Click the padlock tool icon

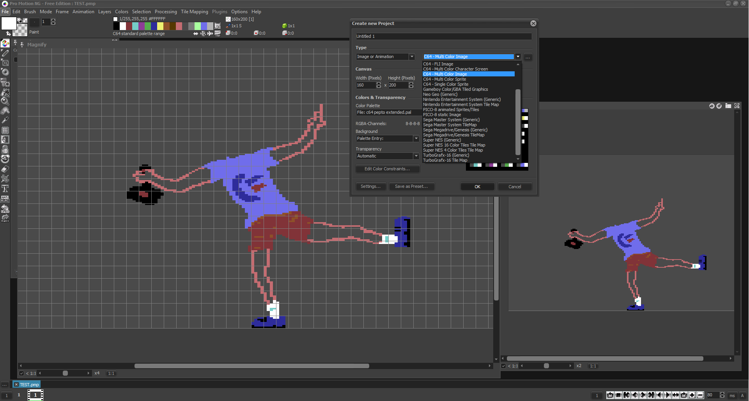pos(5,150)
